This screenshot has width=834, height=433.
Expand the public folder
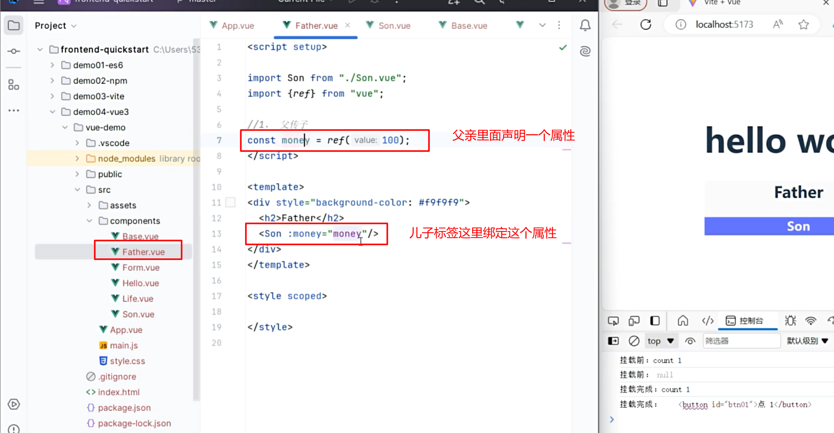click(77, 174)
